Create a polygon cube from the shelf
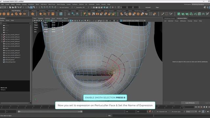 (x=4, y=14)
